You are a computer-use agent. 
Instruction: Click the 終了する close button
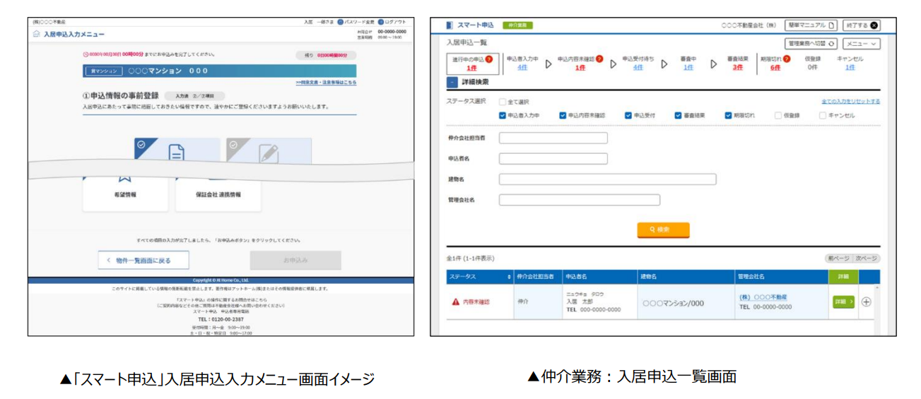(x=861, y=25)
